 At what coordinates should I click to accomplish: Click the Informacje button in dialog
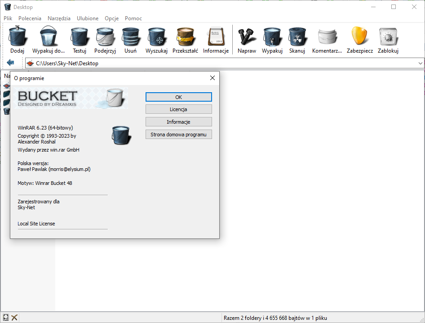179,122
